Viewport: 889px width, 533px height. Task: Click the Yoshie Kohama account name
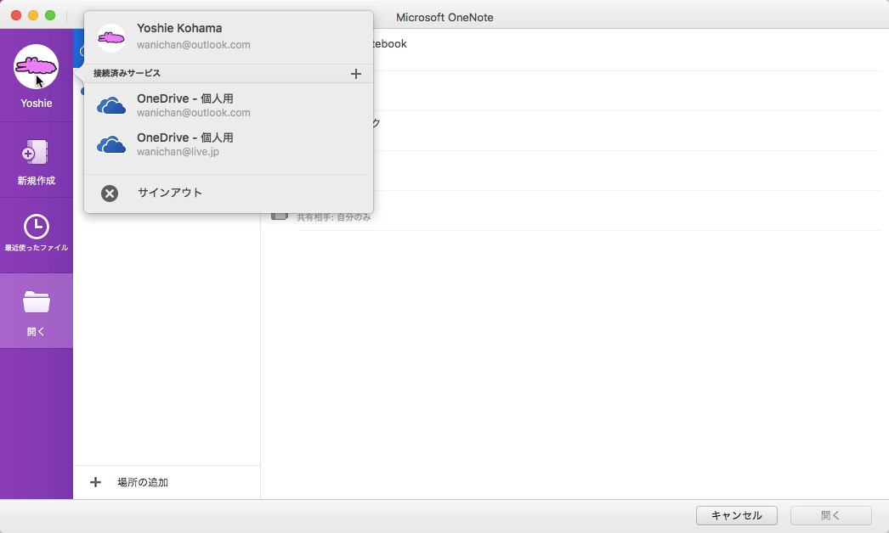pyautogui.click(x=179, y=28)
